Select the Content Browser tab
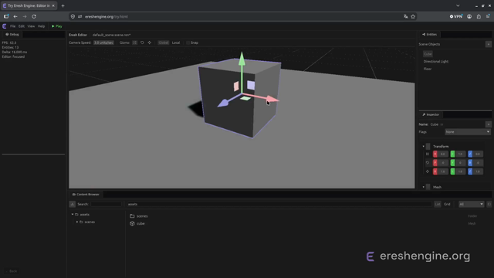 pyautogui.click(x=86, y=195)
